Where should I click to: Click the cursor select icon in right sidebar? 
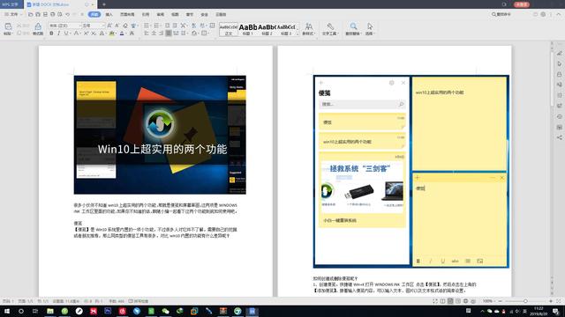click(559, 63)
